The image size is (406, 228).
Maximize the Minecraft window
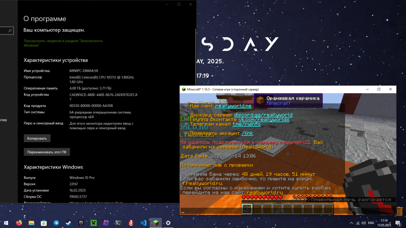click(x=379, y=89)
